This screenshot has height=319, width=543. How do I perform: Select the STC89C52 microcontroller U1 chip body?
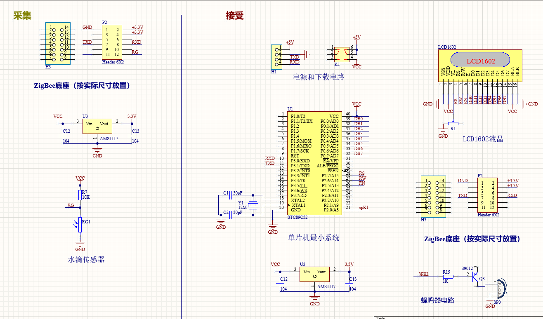(x=314, y=163)
